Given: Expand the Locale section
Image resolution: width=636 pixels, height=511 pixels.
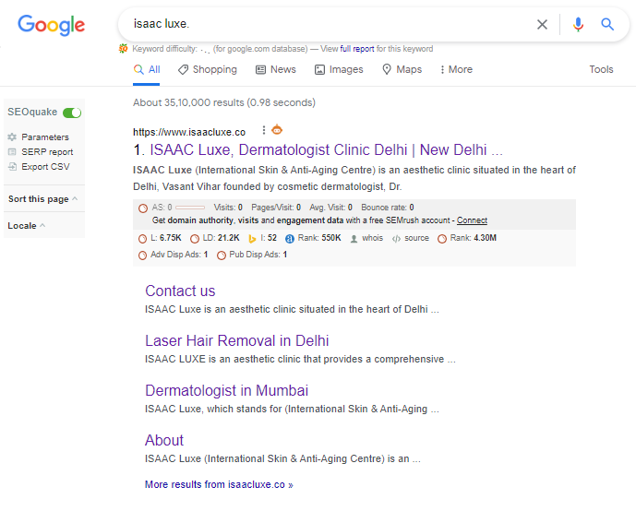Looking at the screenshot, I should click(27, 226).
